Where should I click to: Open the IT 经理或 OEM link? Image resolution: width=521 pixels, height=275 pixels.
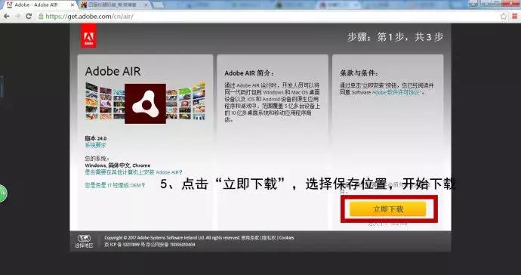[x=115, y=185]
